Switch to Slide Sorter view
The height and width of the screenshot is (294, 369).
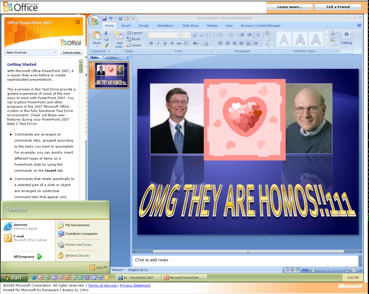click(292, 270)
